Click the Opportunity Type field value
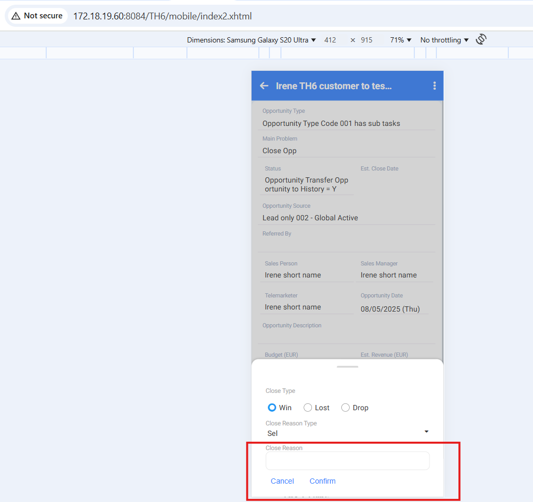The width and height of the screenshot is (533, 502). (x=331, y=123)
